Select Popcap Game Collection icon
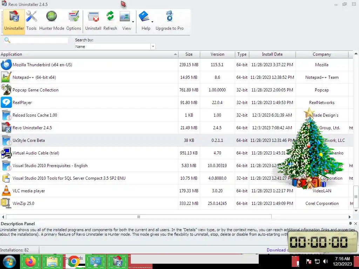 (6, 90)
